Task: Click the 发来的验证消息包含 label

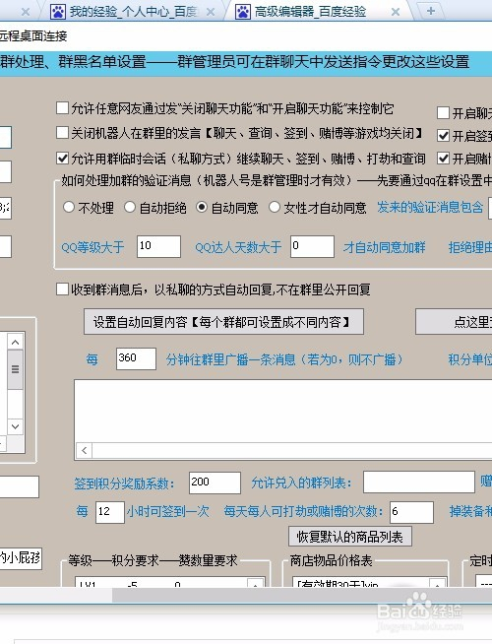Action: (430, 207)
